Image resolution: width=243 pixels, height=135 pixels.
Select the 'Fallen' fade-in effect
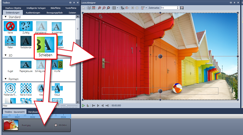tap(10, 42)
